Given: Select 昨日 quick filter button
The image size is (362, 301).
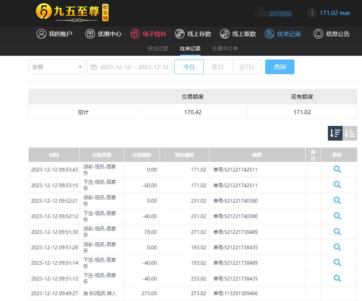Looking at the screenshot, I should [x=218, y=67].
